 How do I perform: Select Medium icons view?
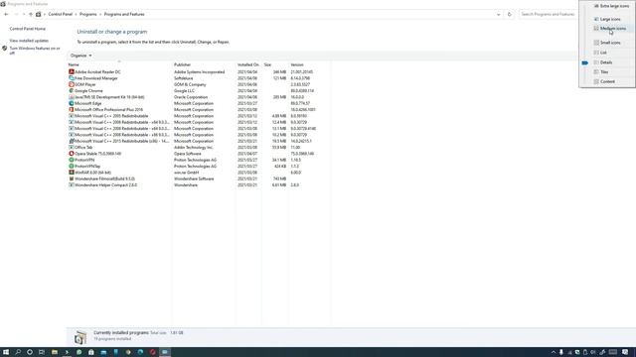pyautogui.click(x=609, y=29)
